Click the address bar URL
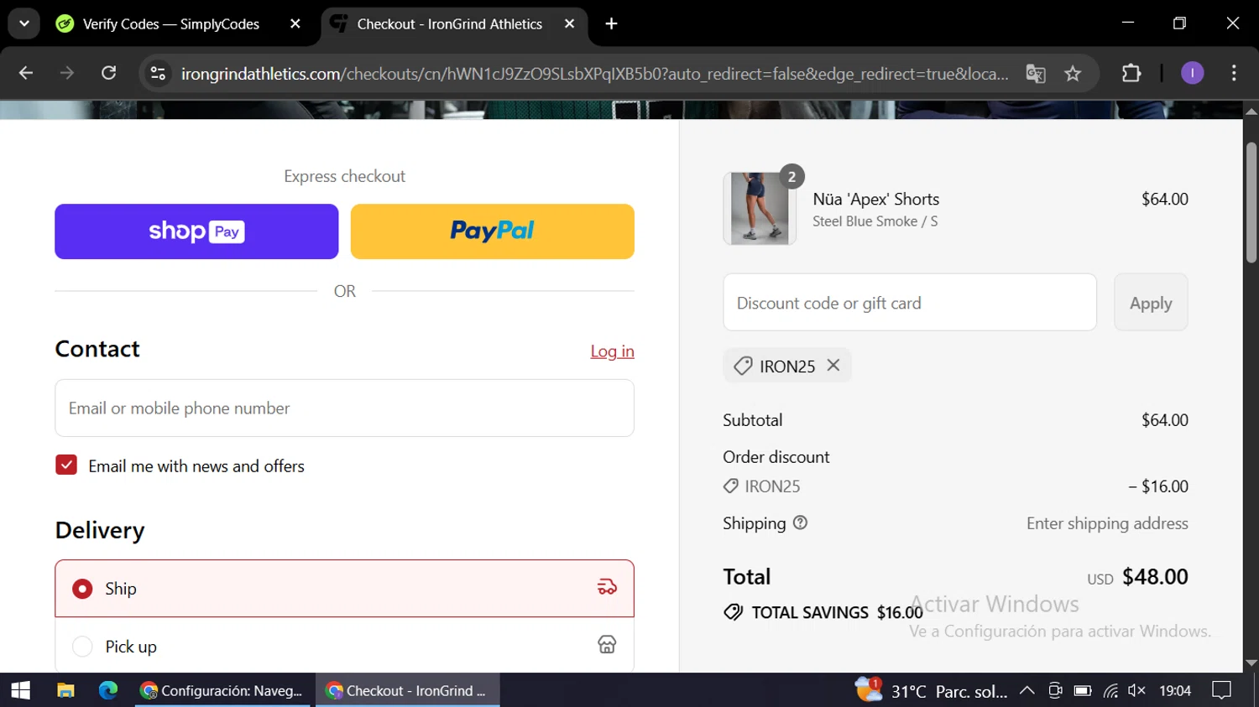Image resolution: width=1259 pixels, height=707 pixels. point(594,74)
